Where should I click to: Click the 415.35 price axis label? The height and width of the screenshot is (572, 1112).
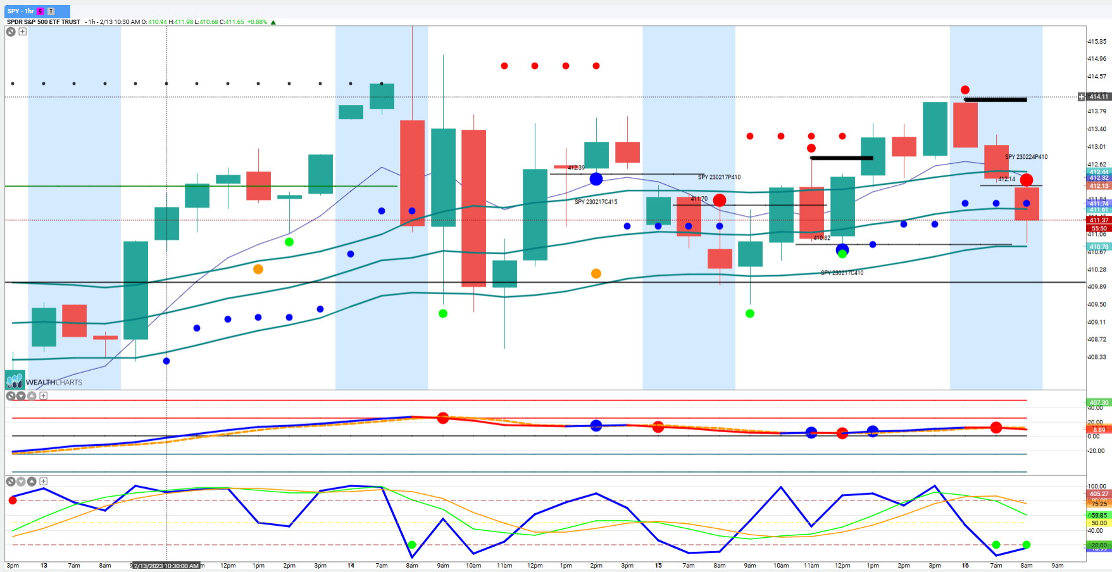tap(1097, 42)
